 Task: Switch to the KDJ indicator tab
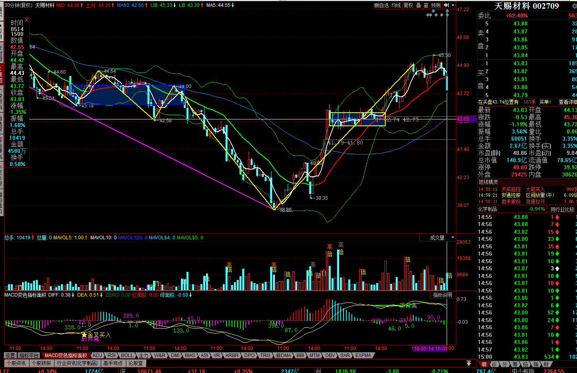[97, 355]
